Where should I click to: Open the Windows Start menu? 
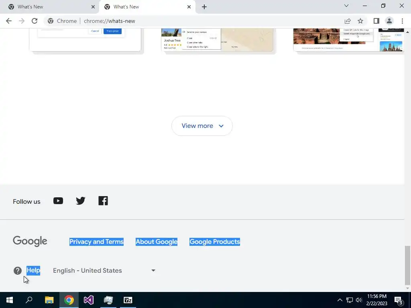pos(10,300)
